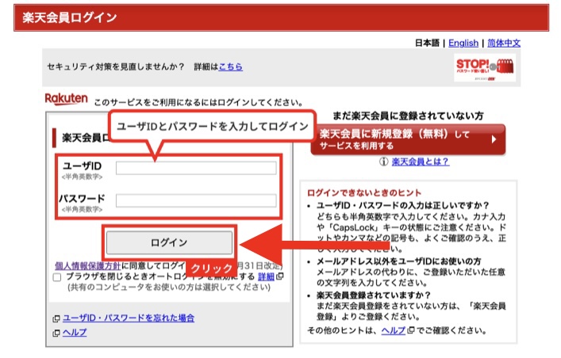Click hint メールアドレス以外をユーザIDにお使いの方
This screenshot has height=358, width=561.
(398, 261)
